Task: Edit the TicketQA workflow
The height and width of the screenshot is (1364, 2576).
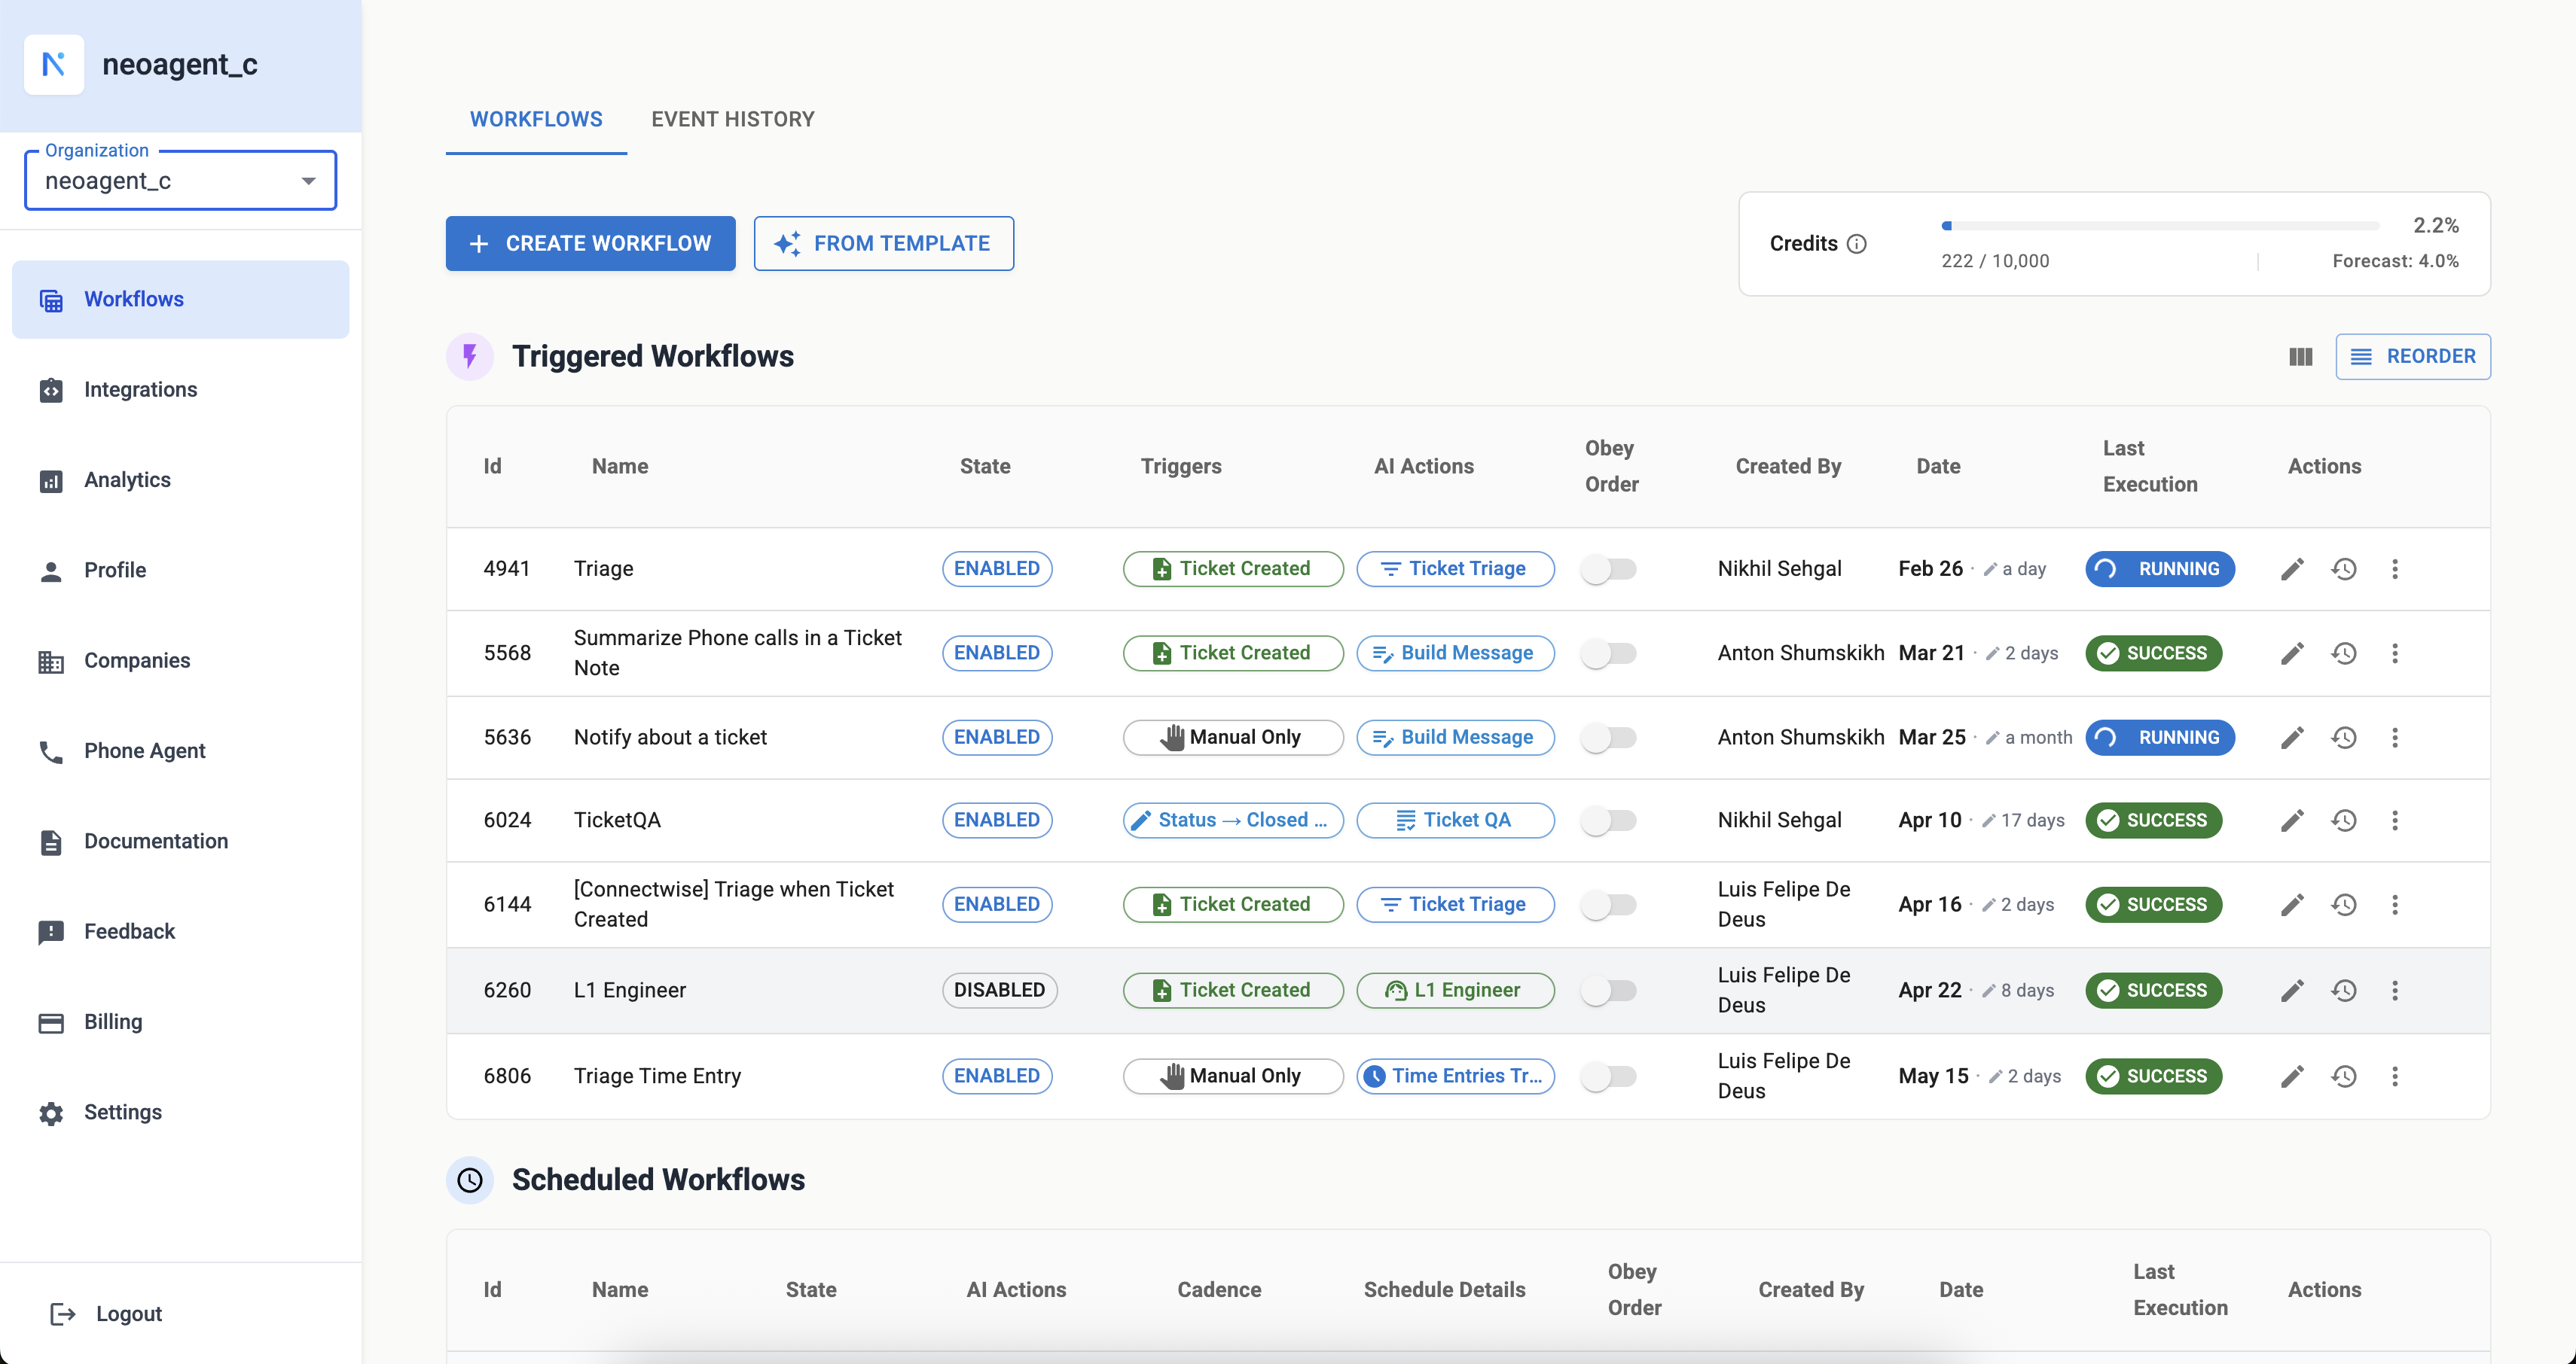Action: tap(2292, 821)
